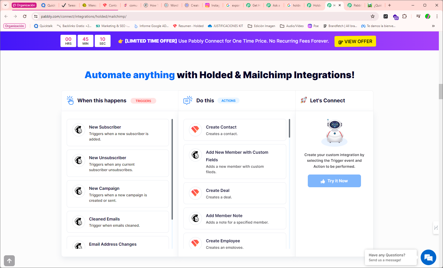Select the Email Address Changes trigger

[x=118, y=243]
